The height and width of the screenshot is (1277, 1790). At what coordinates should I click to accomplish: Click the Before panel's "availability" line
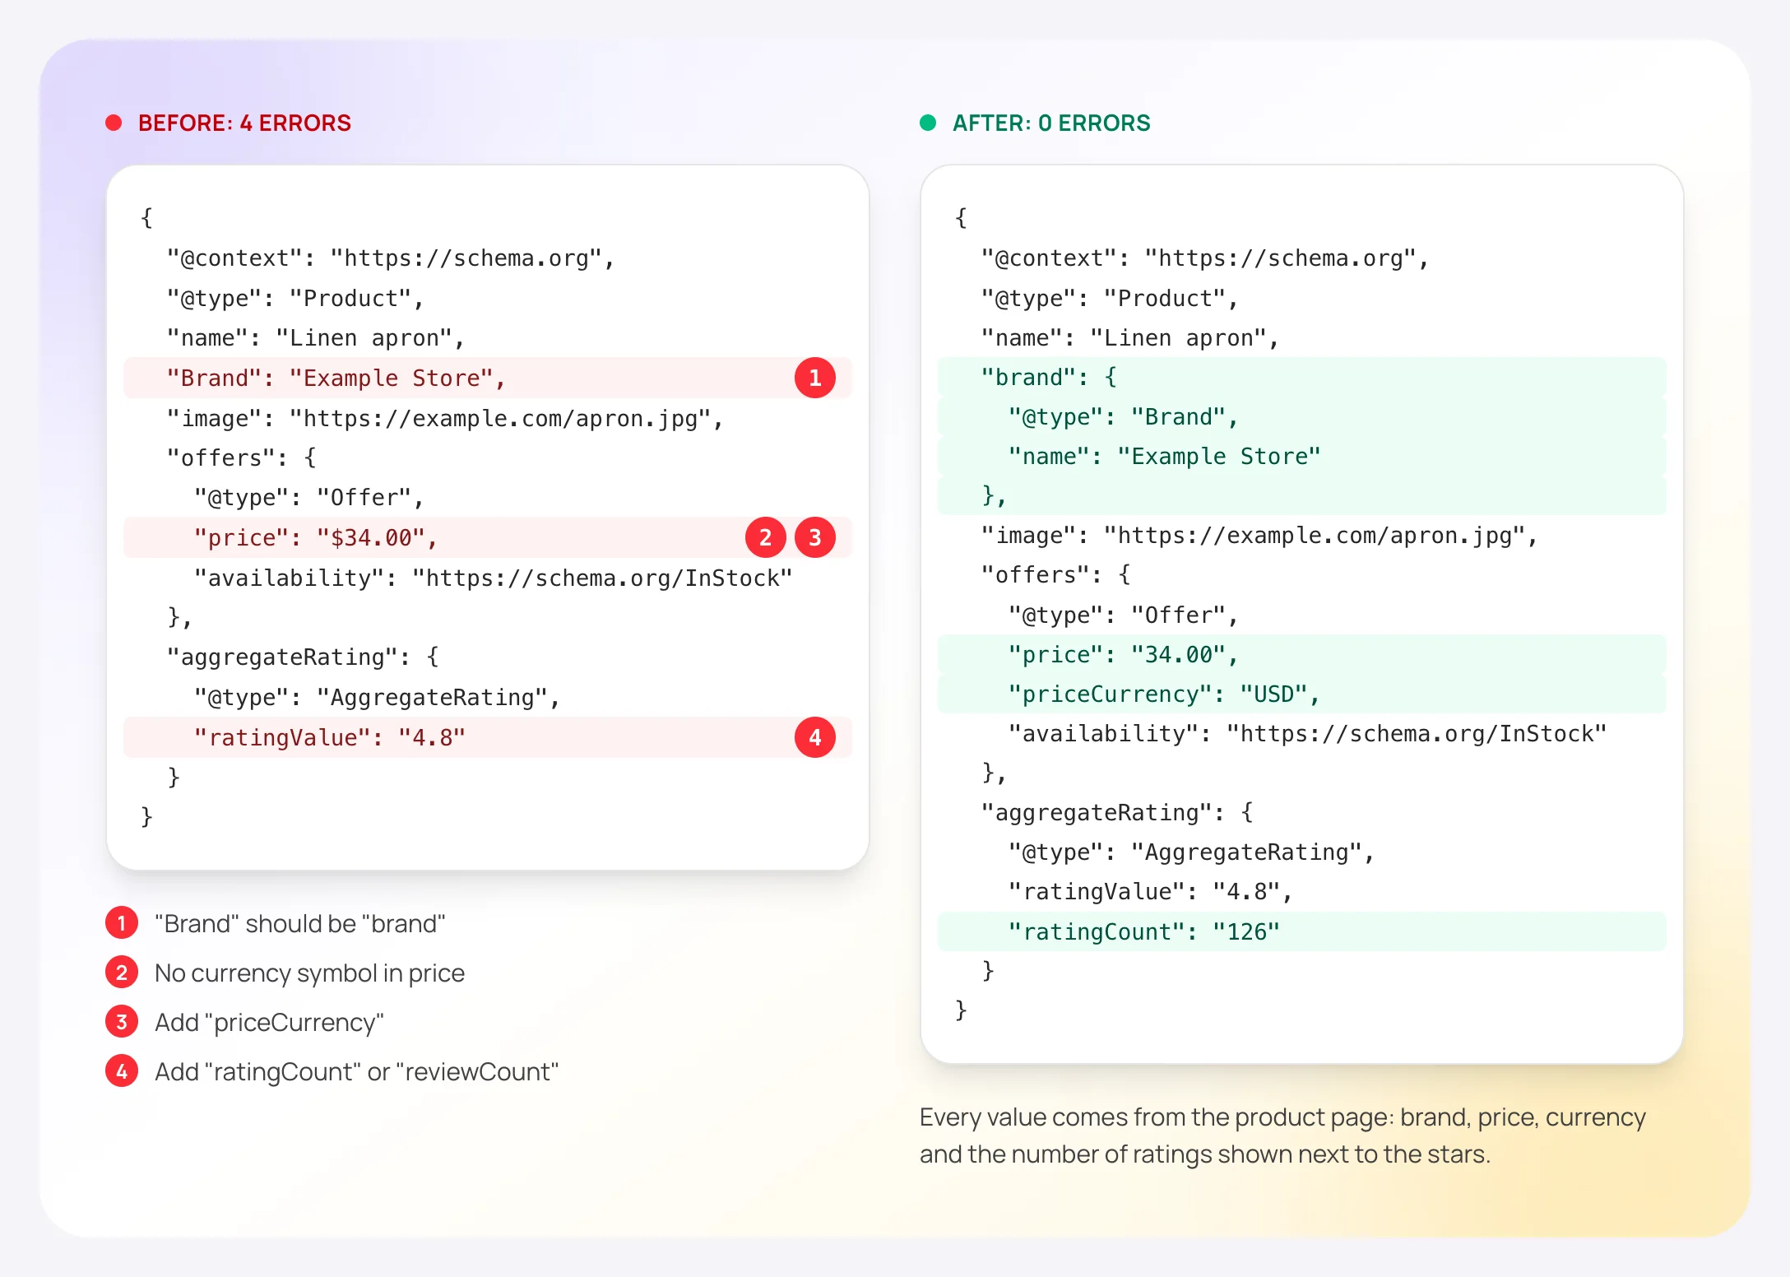493,578
